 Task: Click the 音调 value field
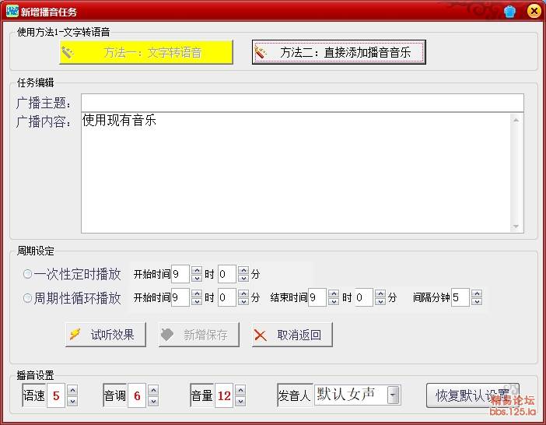[137, 395]
